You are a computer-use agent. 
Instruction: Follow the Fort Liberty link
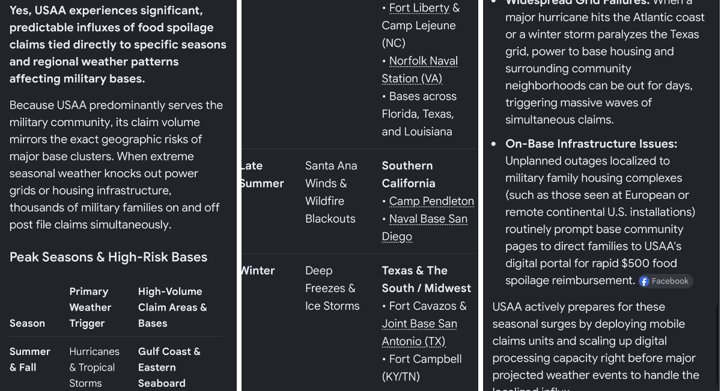(419, 8)
